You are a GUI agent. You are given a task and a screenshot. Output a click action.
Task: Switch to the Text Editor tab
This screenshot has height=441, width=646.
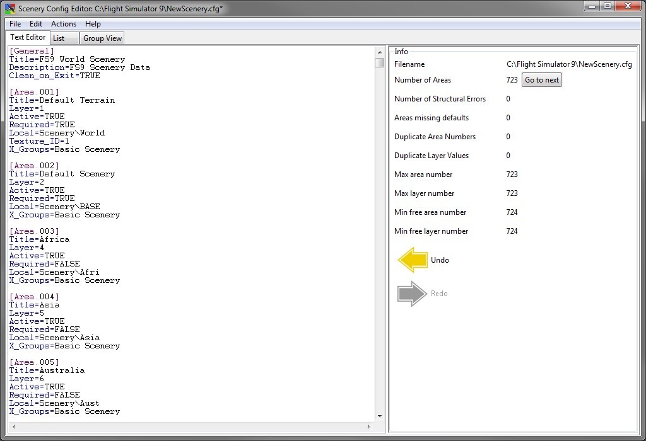28,38
